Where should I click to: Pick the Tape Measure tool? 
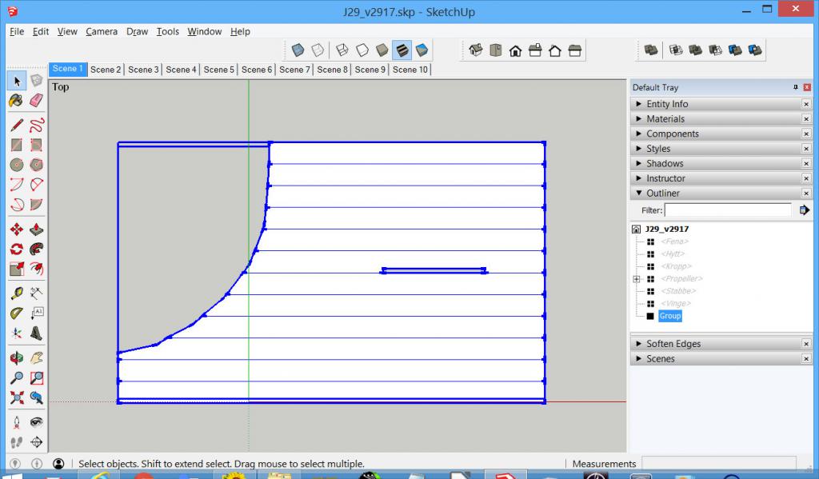click(x=16, y=293)
